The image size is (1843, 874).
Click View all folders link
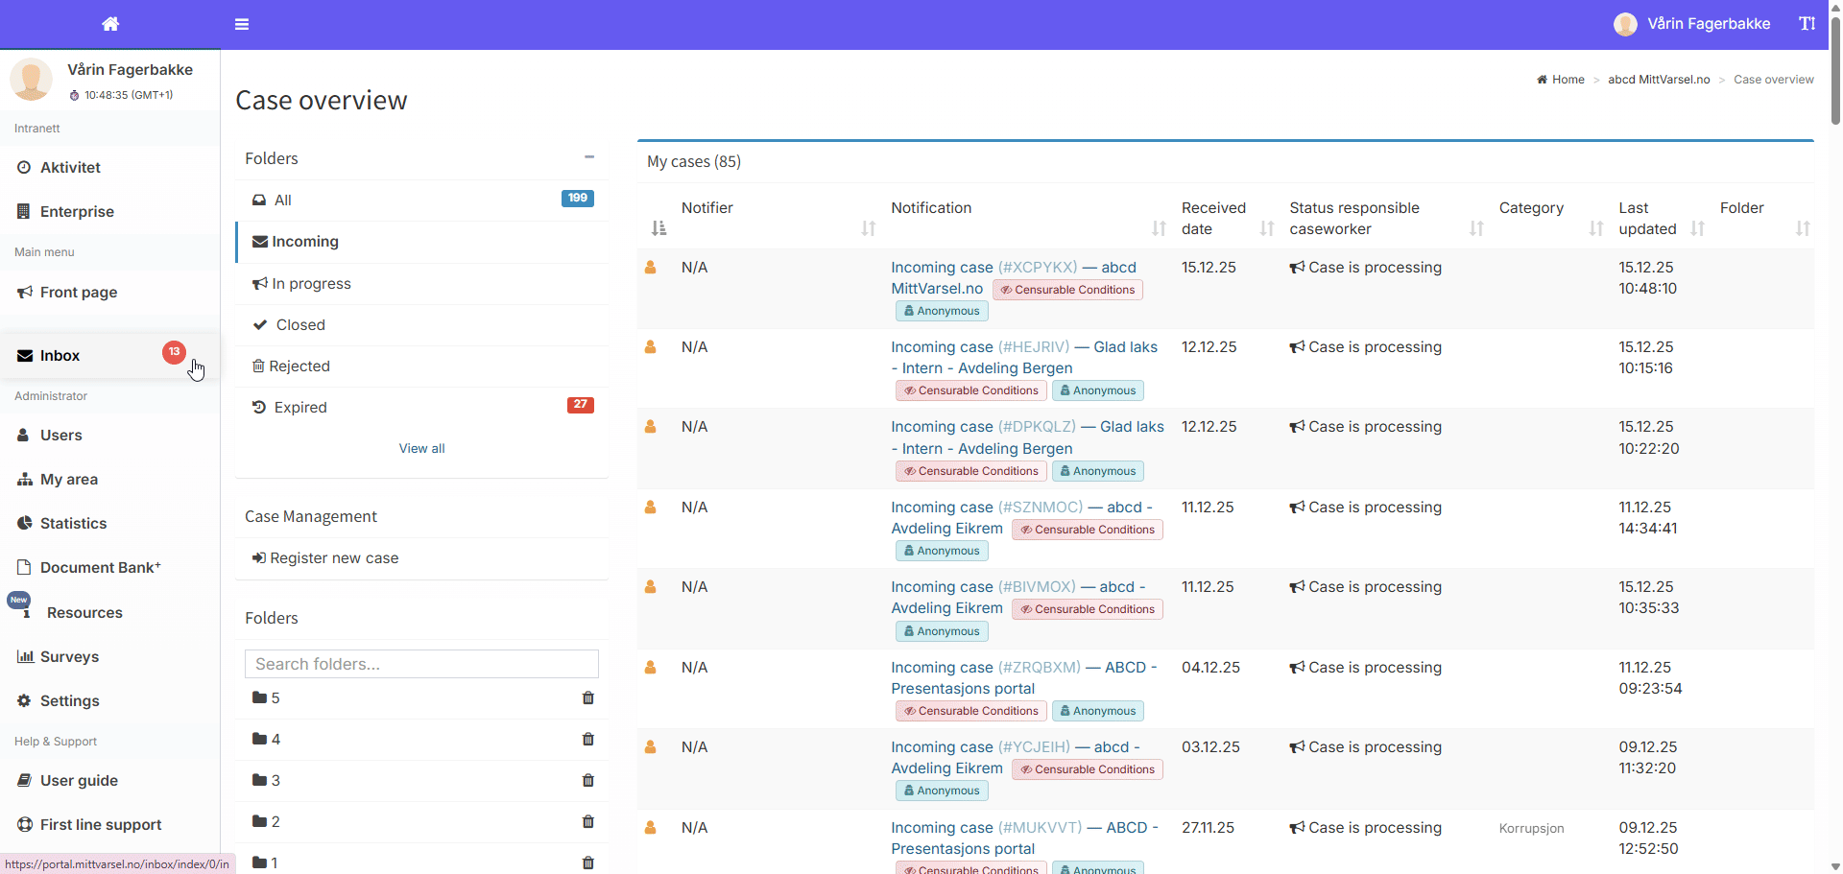pyautogui.click(x=421, y=449)
